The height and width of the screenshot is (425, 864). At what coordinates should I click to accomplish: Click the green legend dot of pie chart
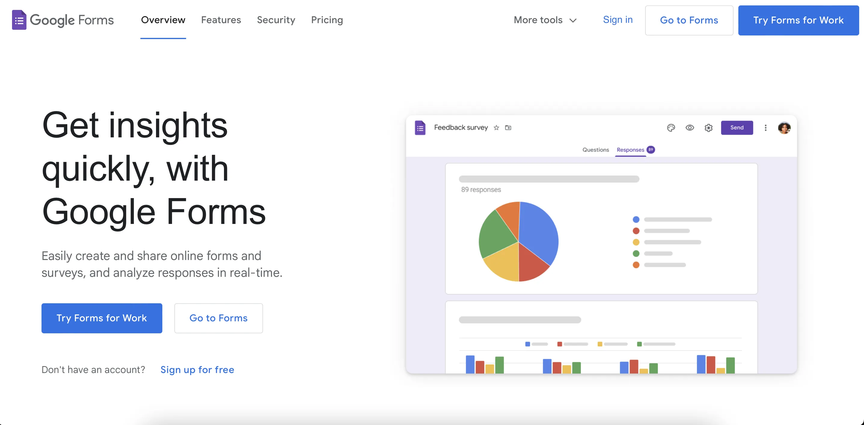(x=636, y=254)
